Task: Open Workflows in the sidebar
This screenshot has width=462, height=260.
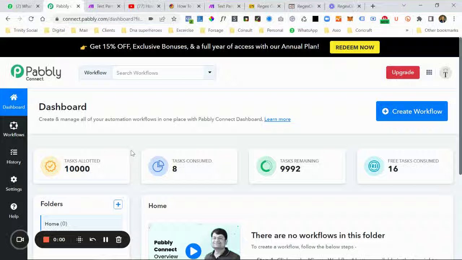Action: (14, 129)
